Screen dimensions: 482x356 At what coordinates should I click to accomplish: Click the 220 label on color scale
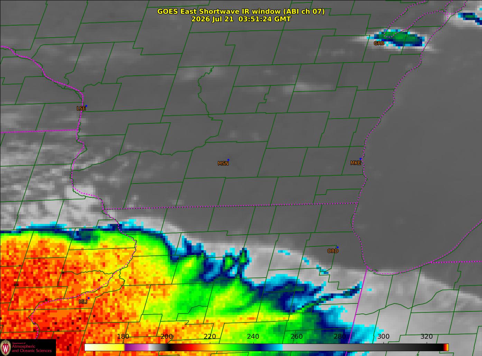[210, 336]
